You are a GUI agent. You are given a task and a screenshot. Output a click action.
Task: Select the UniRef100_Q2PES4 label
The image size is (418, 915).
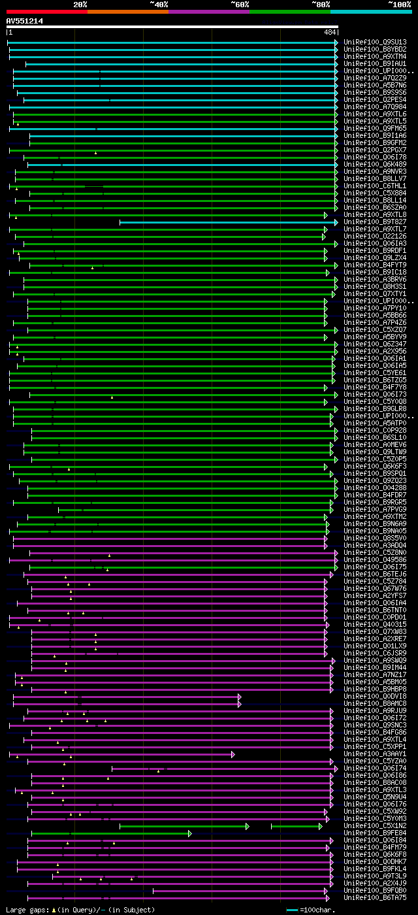coord(375,99)
